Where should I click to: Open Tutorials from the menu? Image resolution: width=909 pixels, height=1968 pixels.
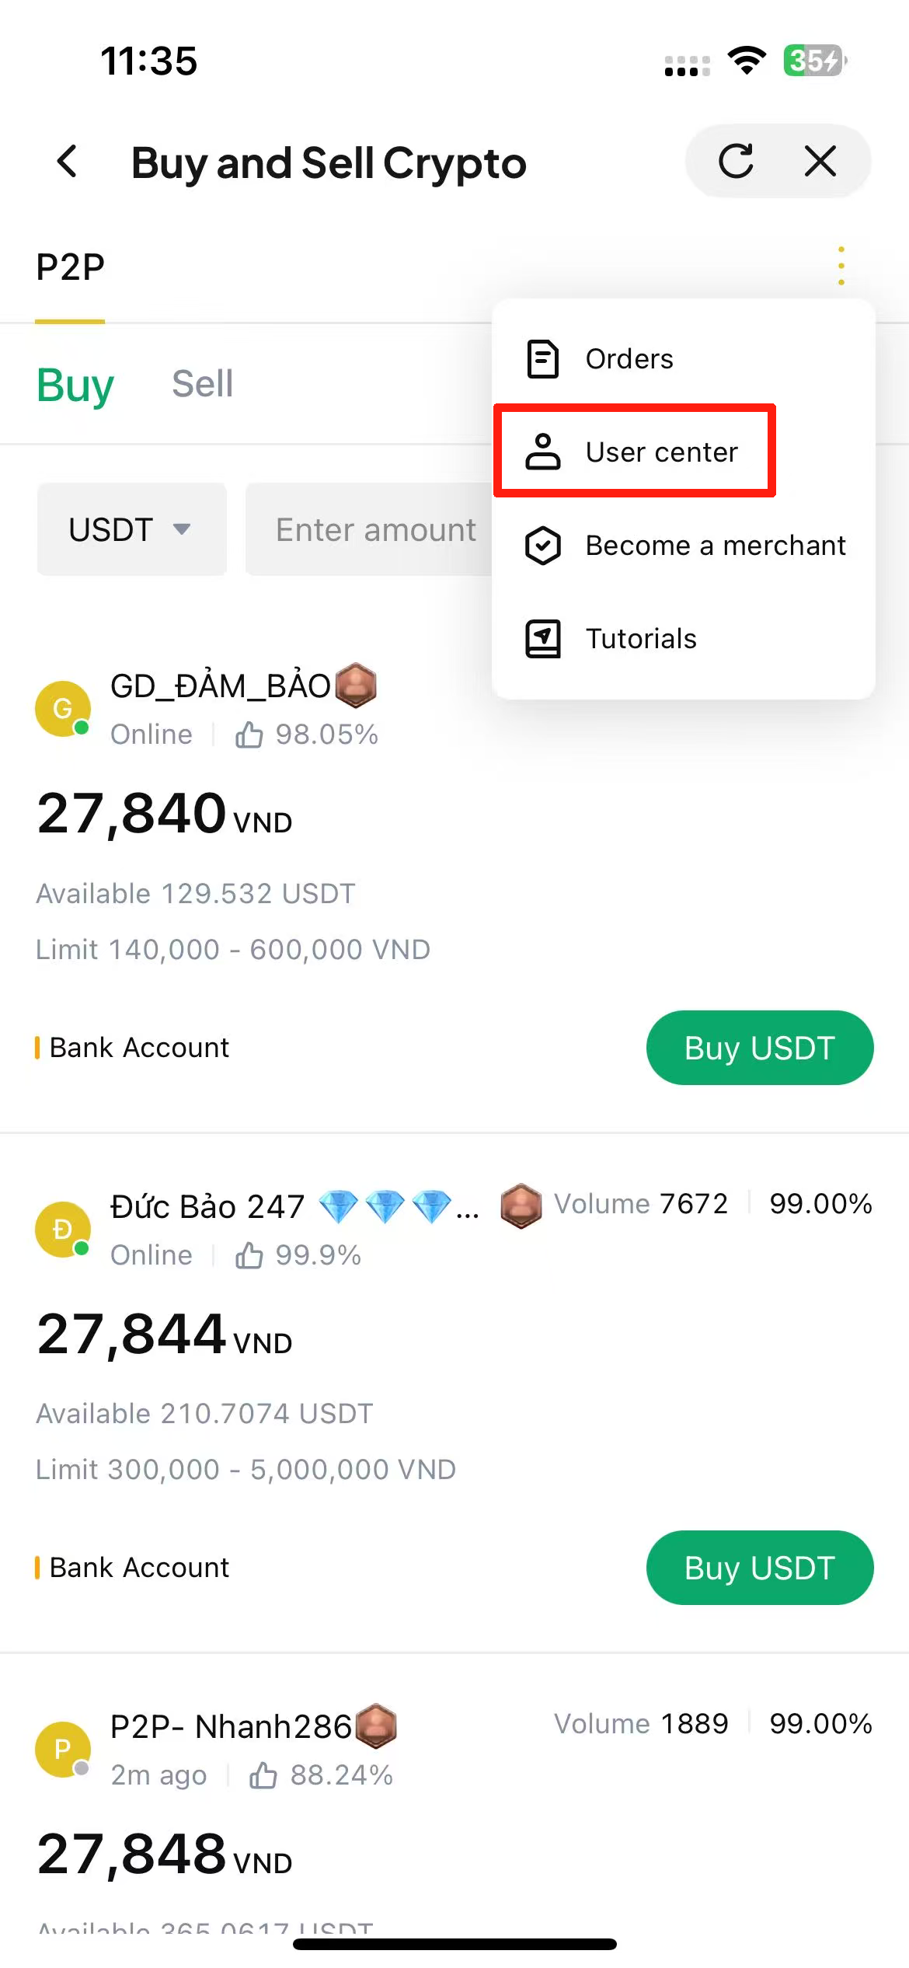click(x=640, y=639)
